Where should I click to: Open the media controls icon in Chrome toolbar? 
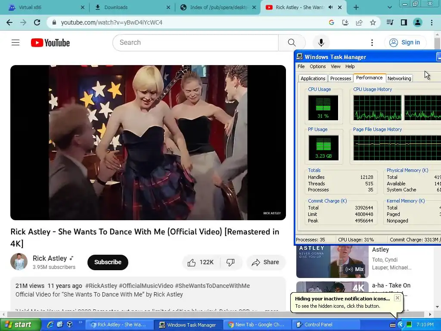pos(390,22)
